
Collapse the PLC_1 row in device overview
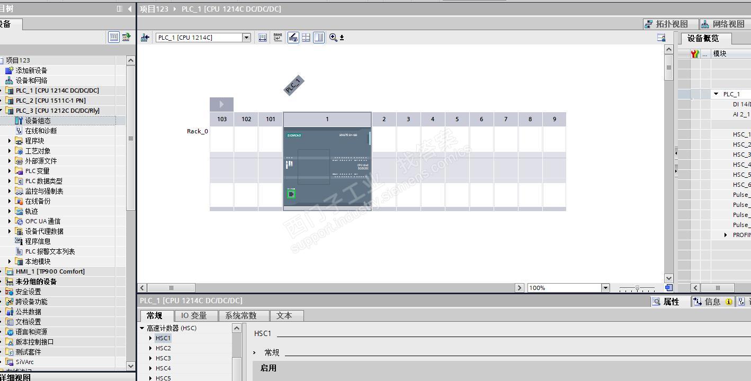[716, 94]
